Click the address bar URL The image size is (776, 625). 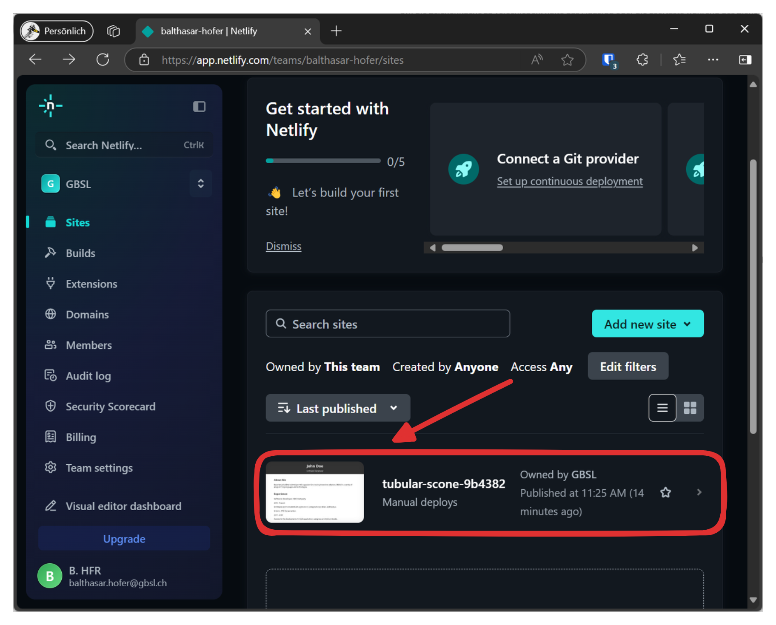282,60
